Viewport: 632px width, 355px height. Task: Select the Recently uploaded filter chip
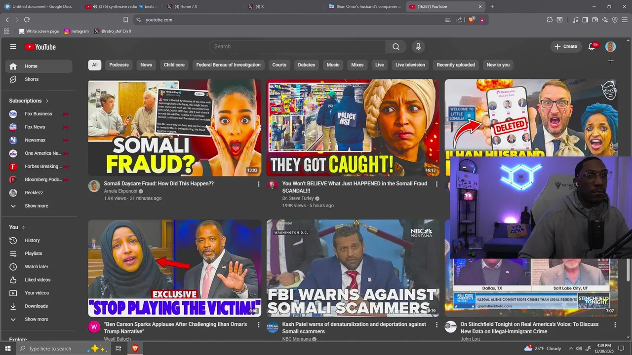(456, 65)
